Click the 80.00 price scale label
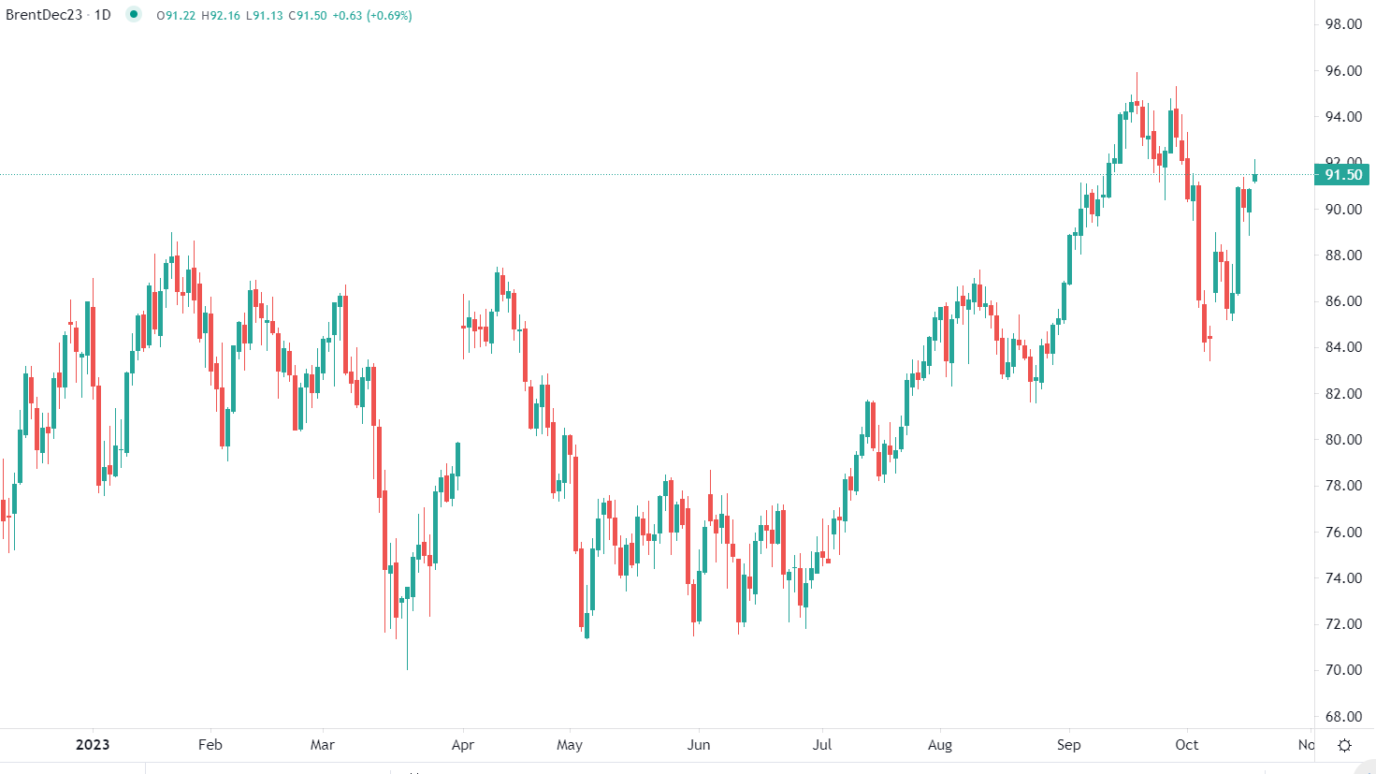The width and height of the screenshot is (1376, 774). pyautogui.click(x=1343, y=440)
